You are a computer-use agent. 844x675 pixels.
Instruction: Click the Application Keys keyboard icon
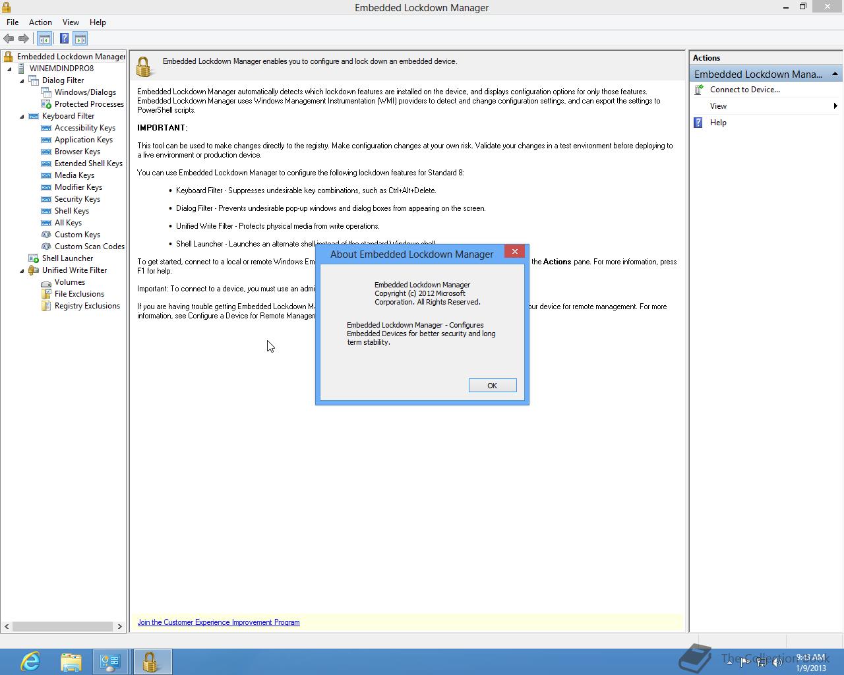tap(46, 140)
